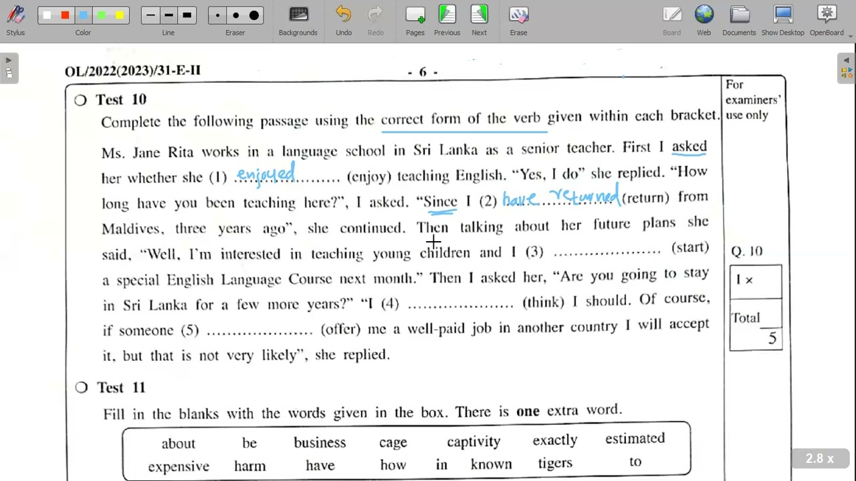Click the 'Total' marks box
The width and height of the screenshot is (856, 481).
[x=756, y=325]
